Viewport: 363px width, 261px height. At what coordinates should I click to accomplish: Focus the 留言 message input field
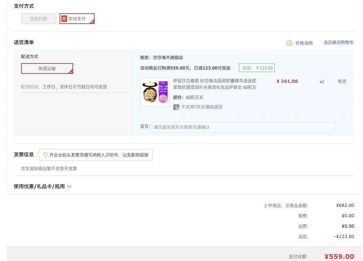coord(243,127)
